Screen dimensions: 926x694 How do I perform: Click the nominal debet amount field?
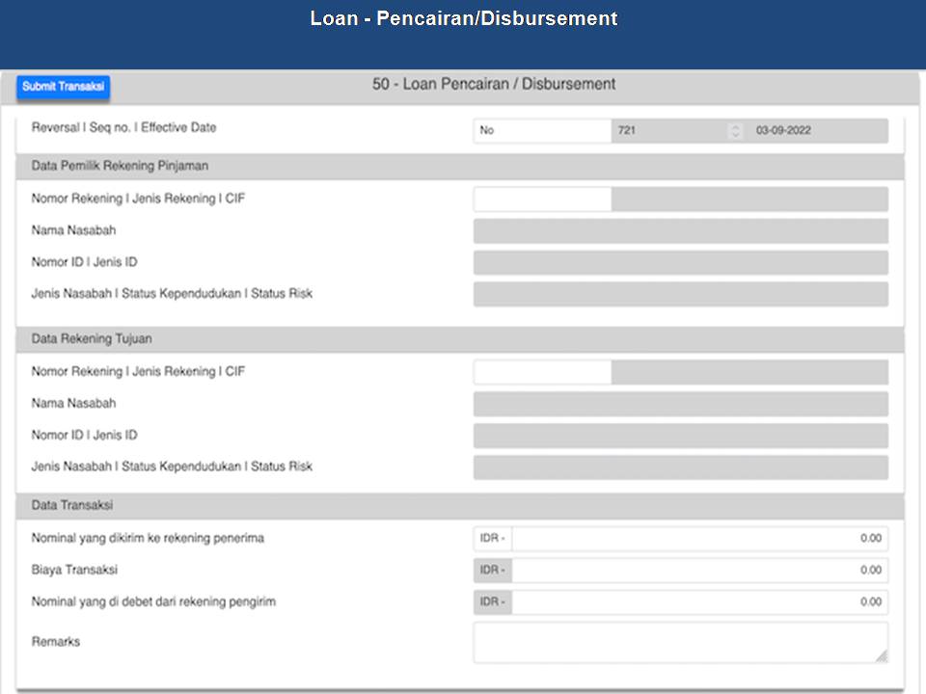(699, 602)
